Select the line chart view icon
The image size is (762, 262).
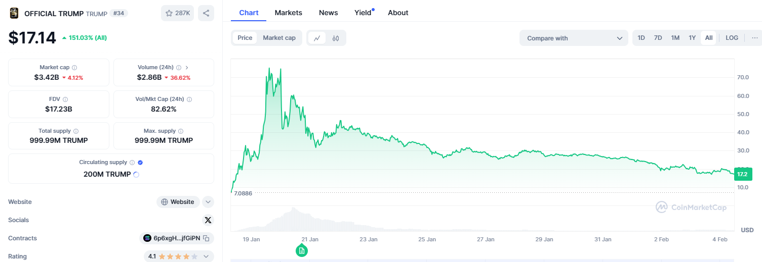coord(317,38)
